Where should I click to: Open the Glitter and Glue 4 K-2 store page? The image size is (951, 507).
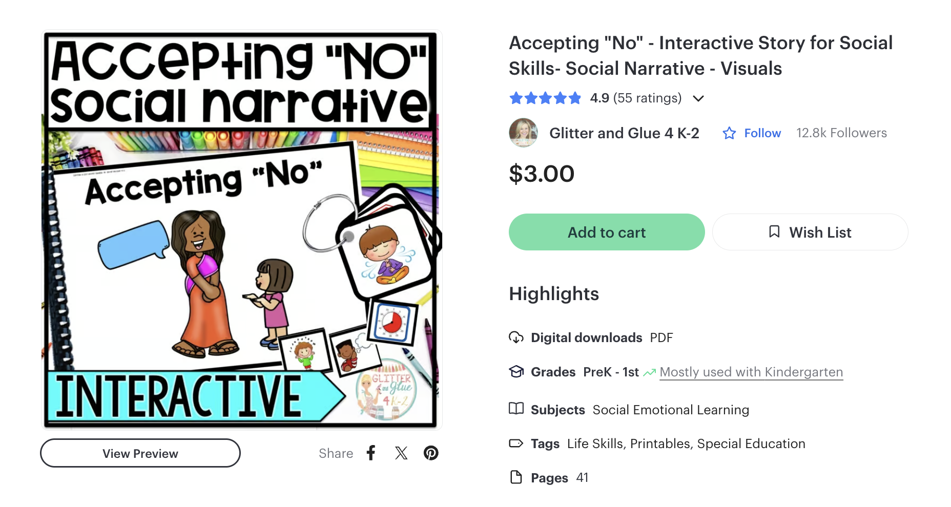tap(625, 133)
